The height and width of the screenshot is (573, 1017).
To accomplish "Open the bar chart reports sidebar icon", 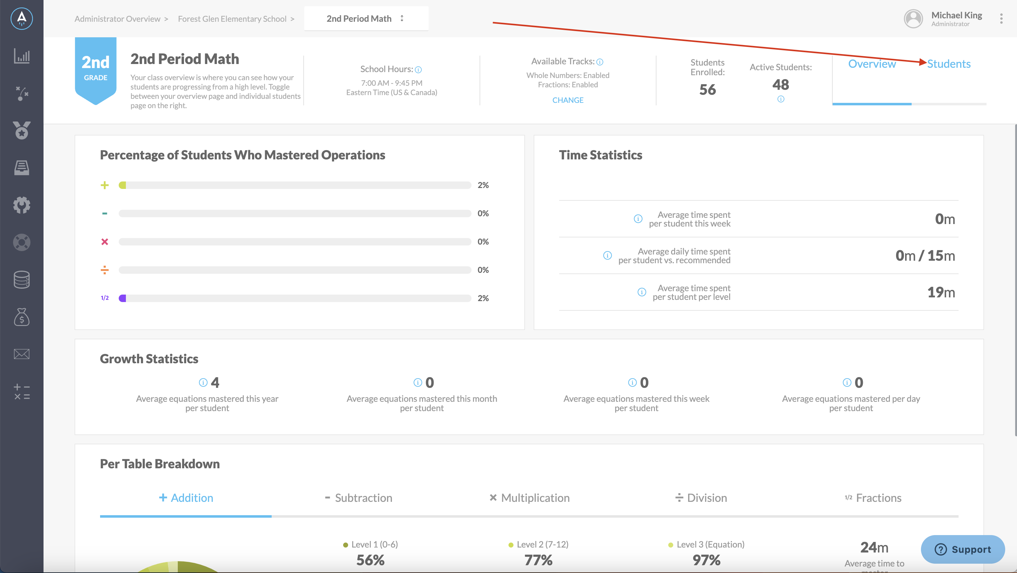I will [x=22, y=56].
